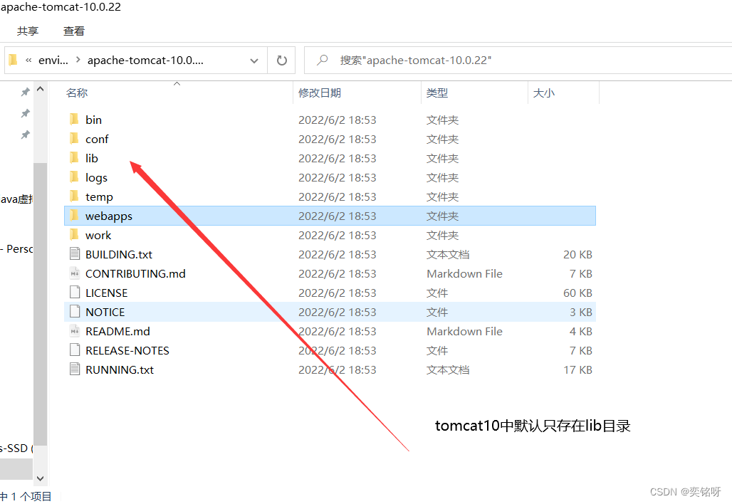The height and width of the screenshot is (504, 732).
Task: Click the README.md markdown icon
Action: coord(75,331)
